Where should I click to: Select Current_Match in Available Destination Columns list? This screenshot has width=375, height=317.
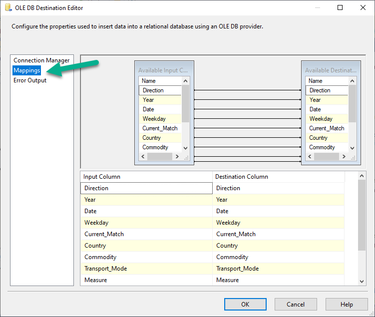pos(327,128)
